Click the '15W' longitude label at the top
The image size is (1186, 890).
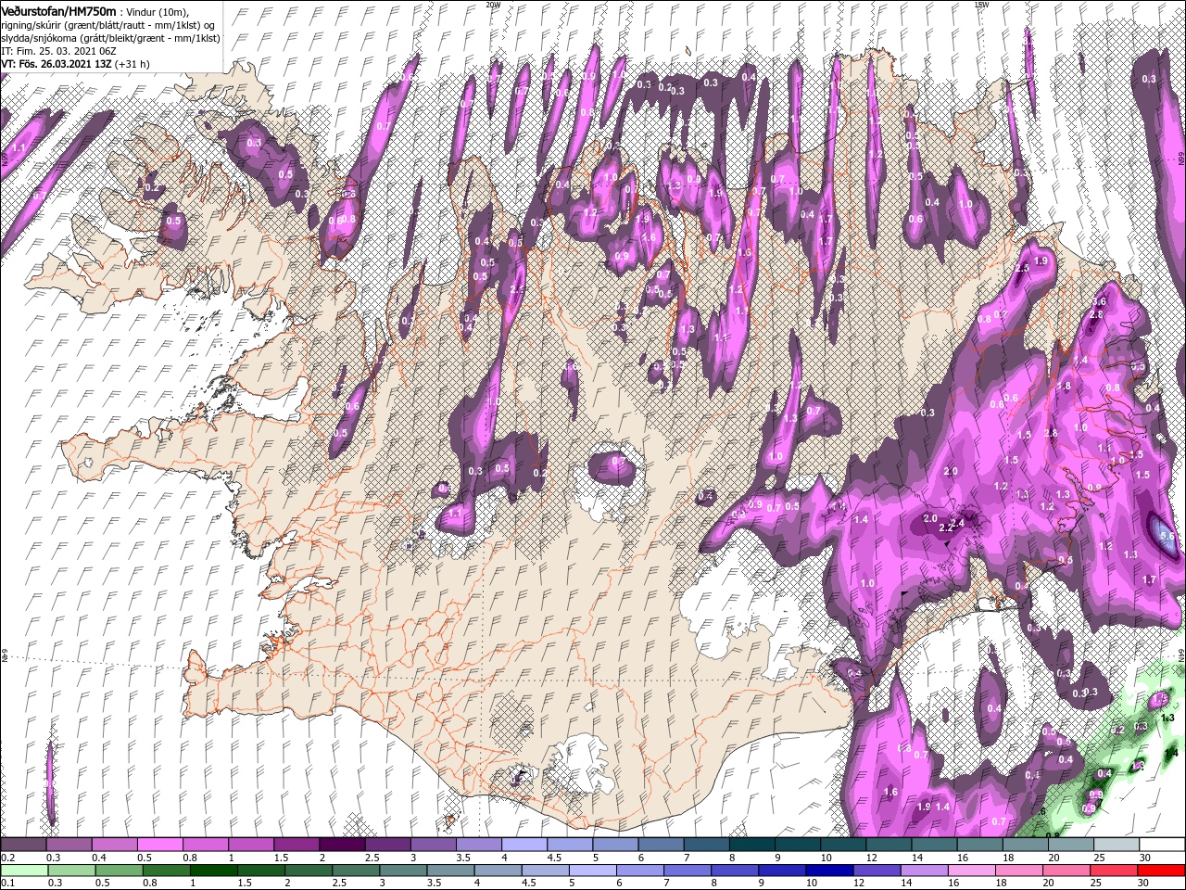[981, 5]
